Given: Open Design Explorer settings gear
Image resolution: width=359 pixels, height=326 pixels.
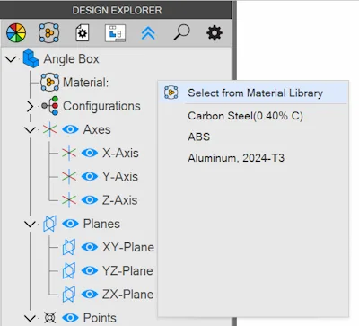Looking at the screenshot, I should click(x=215, y=33).
